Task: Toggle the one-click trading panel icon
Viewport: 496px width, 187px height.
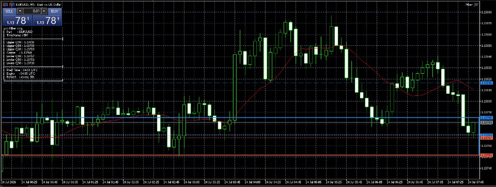Action: point(5,5)
